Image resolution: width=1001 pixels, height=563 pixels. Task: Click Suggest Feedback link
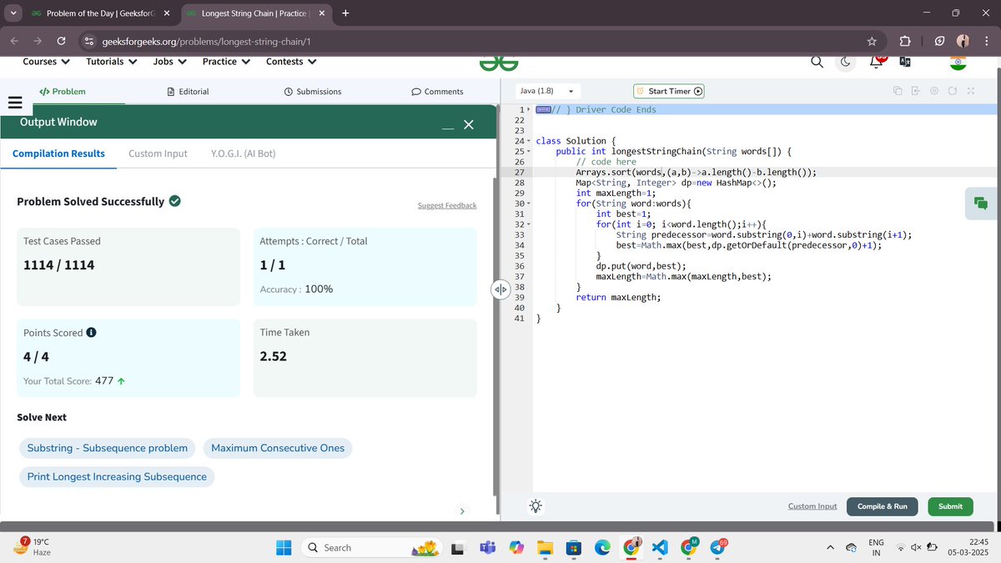tap(447, 205)
